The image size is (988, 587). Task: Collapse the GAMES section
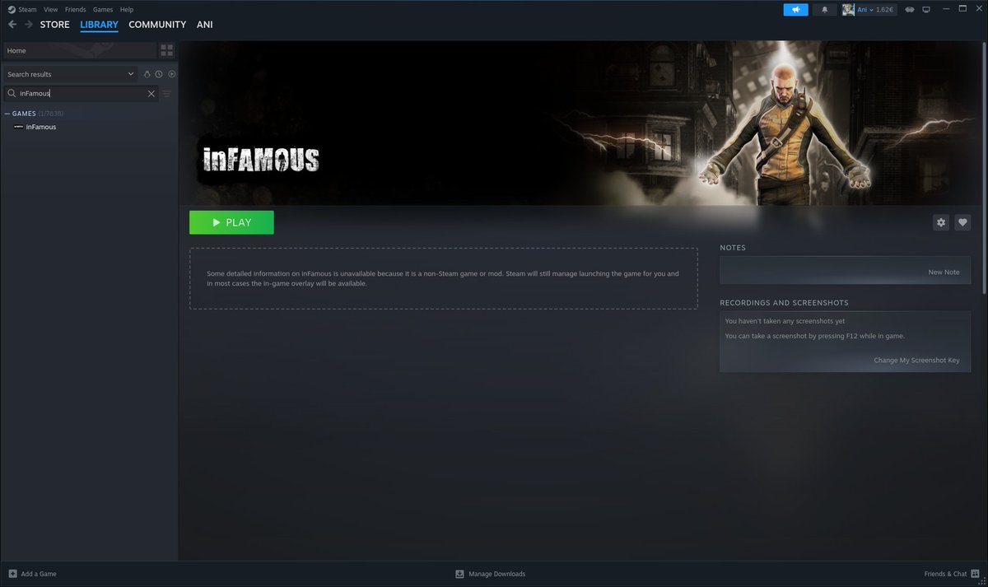[x=7, y=113]
